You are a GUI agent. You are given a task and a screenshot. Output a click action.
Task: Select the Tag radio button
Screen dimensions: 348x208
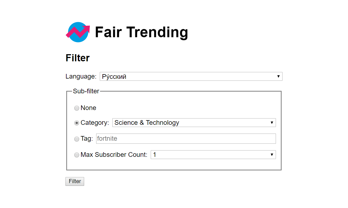pyautogui.click(x=76, y=139)
